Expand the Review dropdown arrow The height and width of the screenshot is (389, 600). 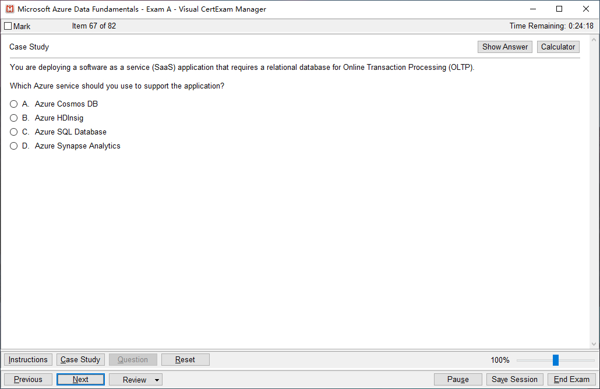(x=157, y=380)
